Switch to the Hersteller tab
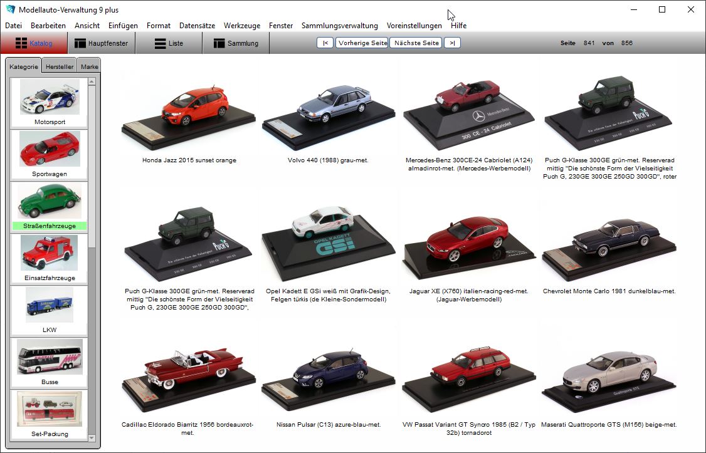The width and height of the screenshot is (706, 453). [60, 66]
